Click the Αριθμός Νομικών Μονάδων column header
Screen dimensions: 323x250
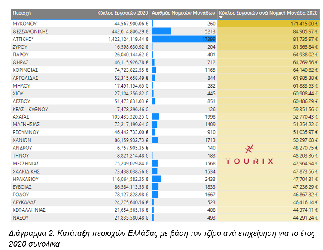[183, 13]
